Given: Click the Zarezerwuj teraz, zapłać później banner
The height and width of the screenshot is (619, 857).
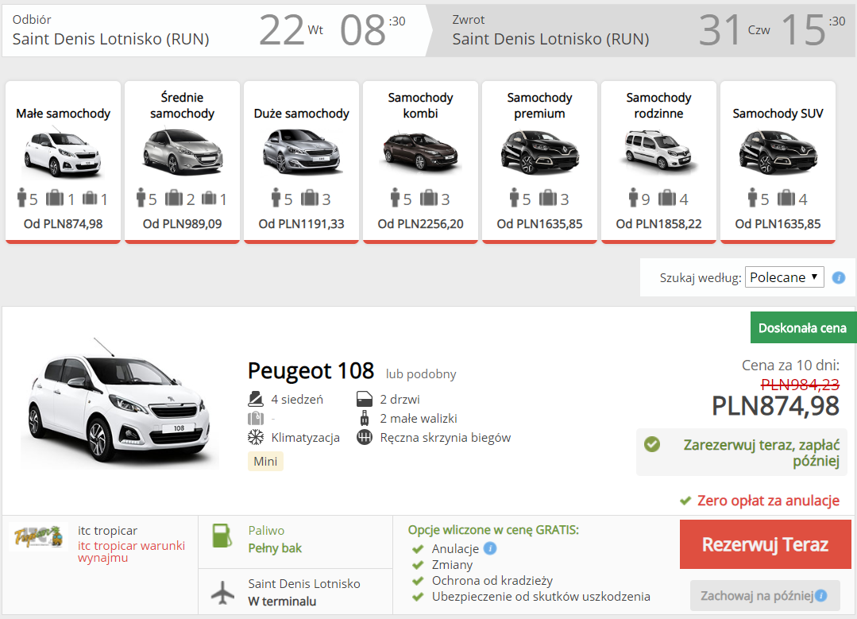Looking at the screenshot, I should click(742, 452).
